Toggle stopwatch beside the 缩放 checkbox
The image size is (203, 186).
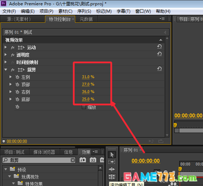point(17,107)
